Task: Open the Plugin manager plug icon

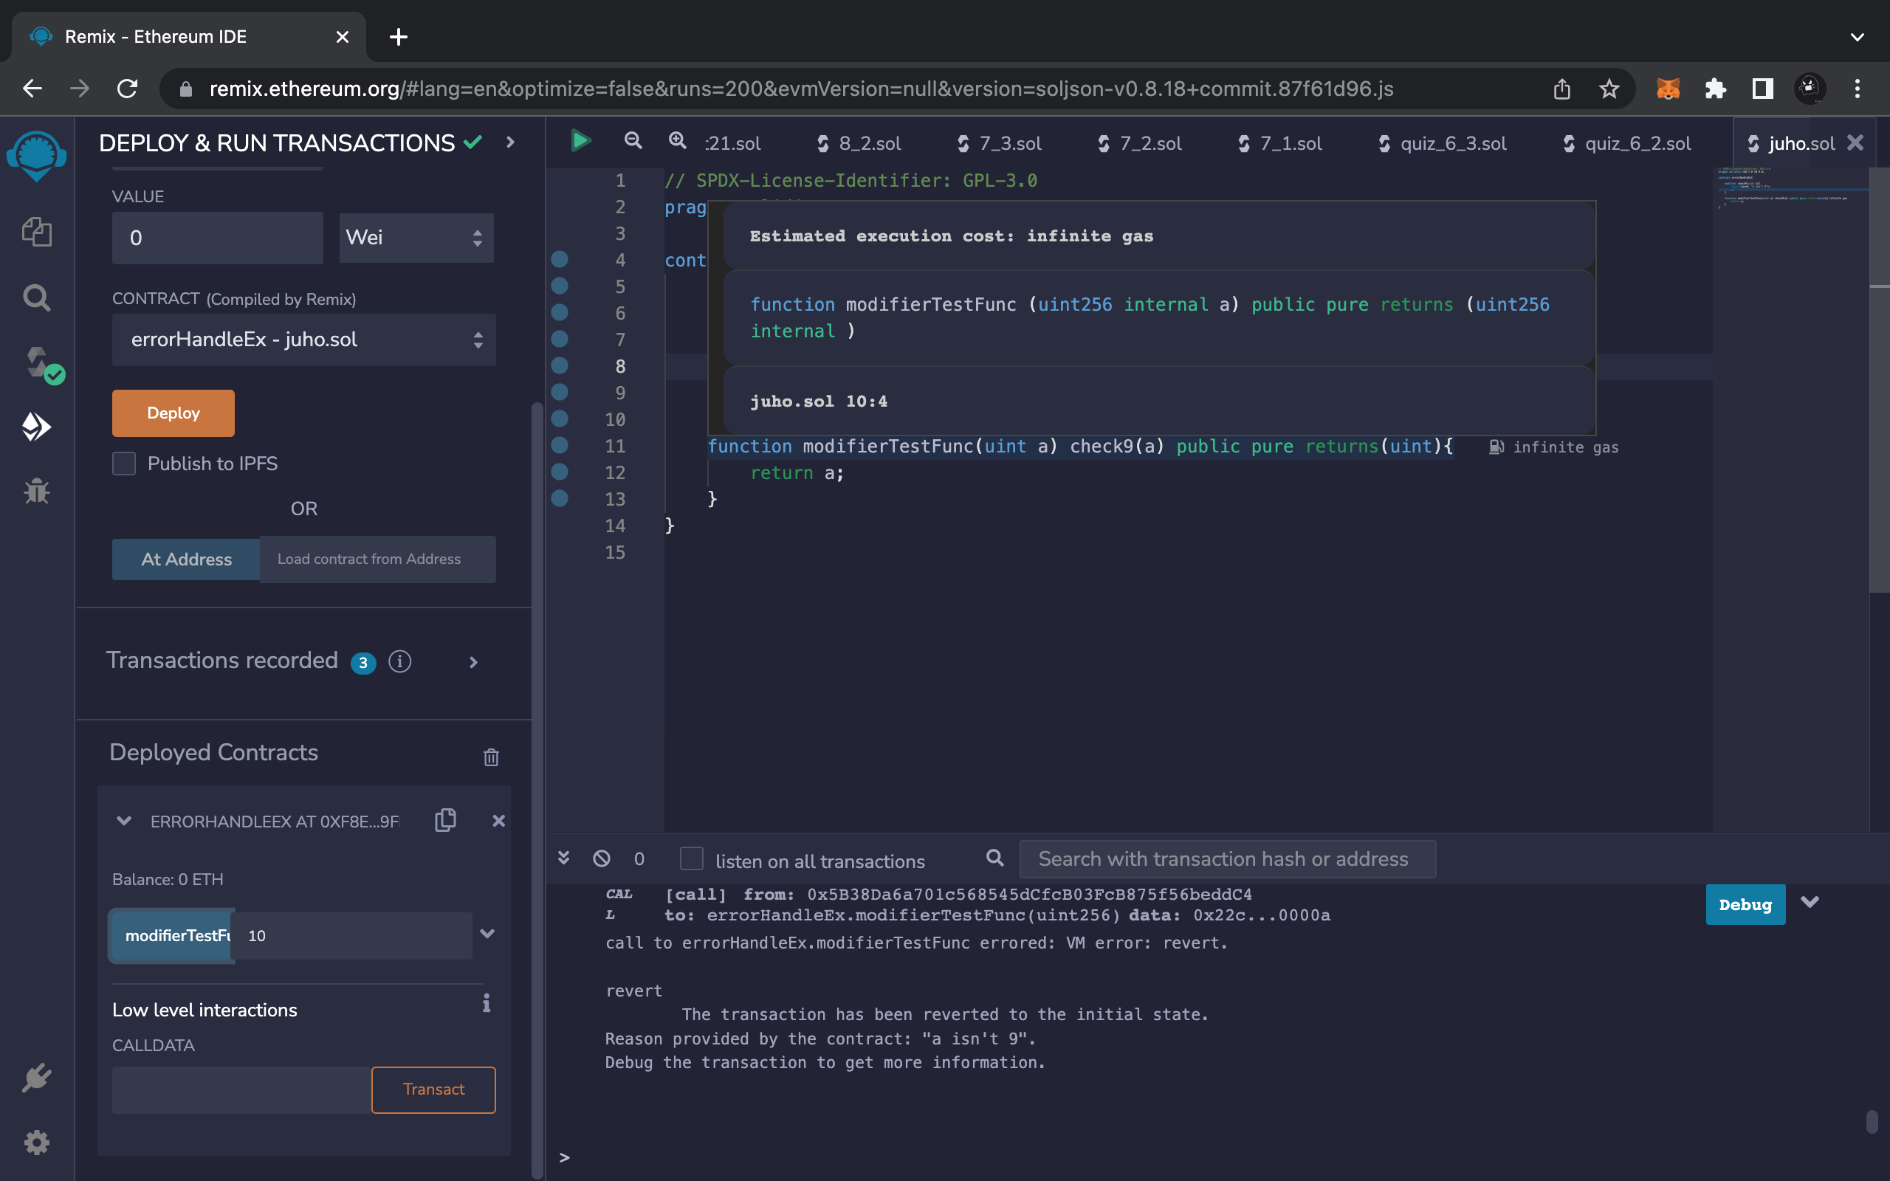Action: (37, 1078)
